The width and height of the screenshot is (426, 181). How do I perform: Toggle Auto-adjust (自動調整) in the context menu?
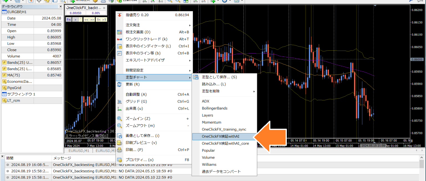(x=136, y=94)
